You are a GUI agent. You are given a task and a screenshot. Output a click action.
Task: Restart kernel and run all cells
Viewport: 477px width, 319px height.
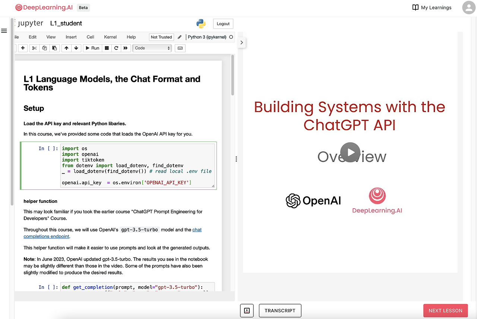(x=126, y=48)
